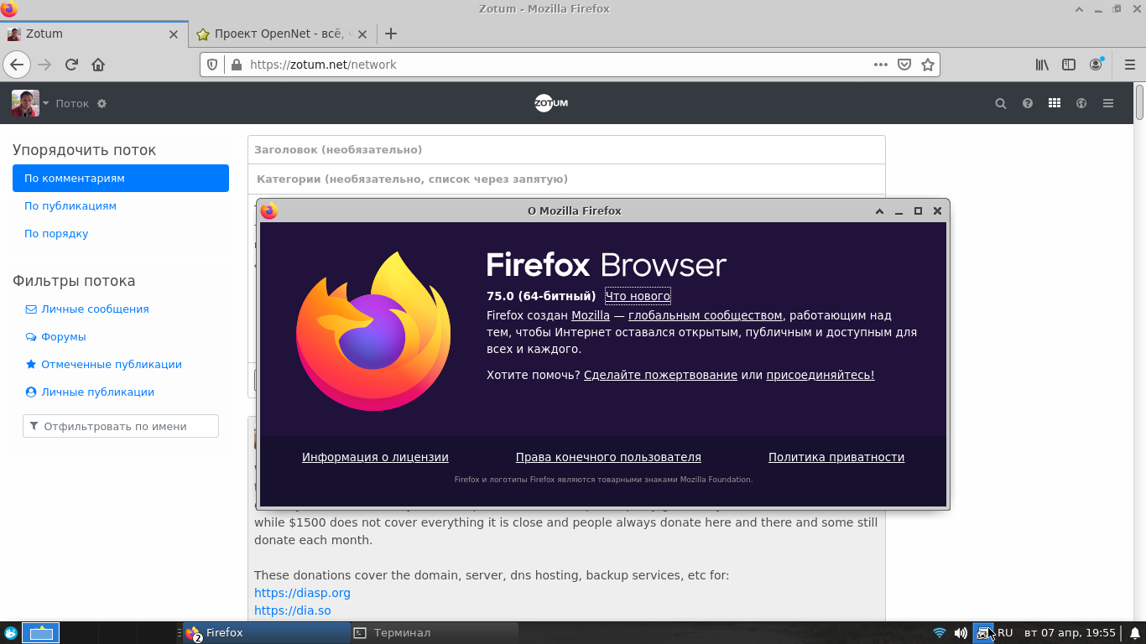Open the Firefox hamburger menu
Image resolution: width=1146 pixels, height=644 pixels.
tap(1129, 65)
